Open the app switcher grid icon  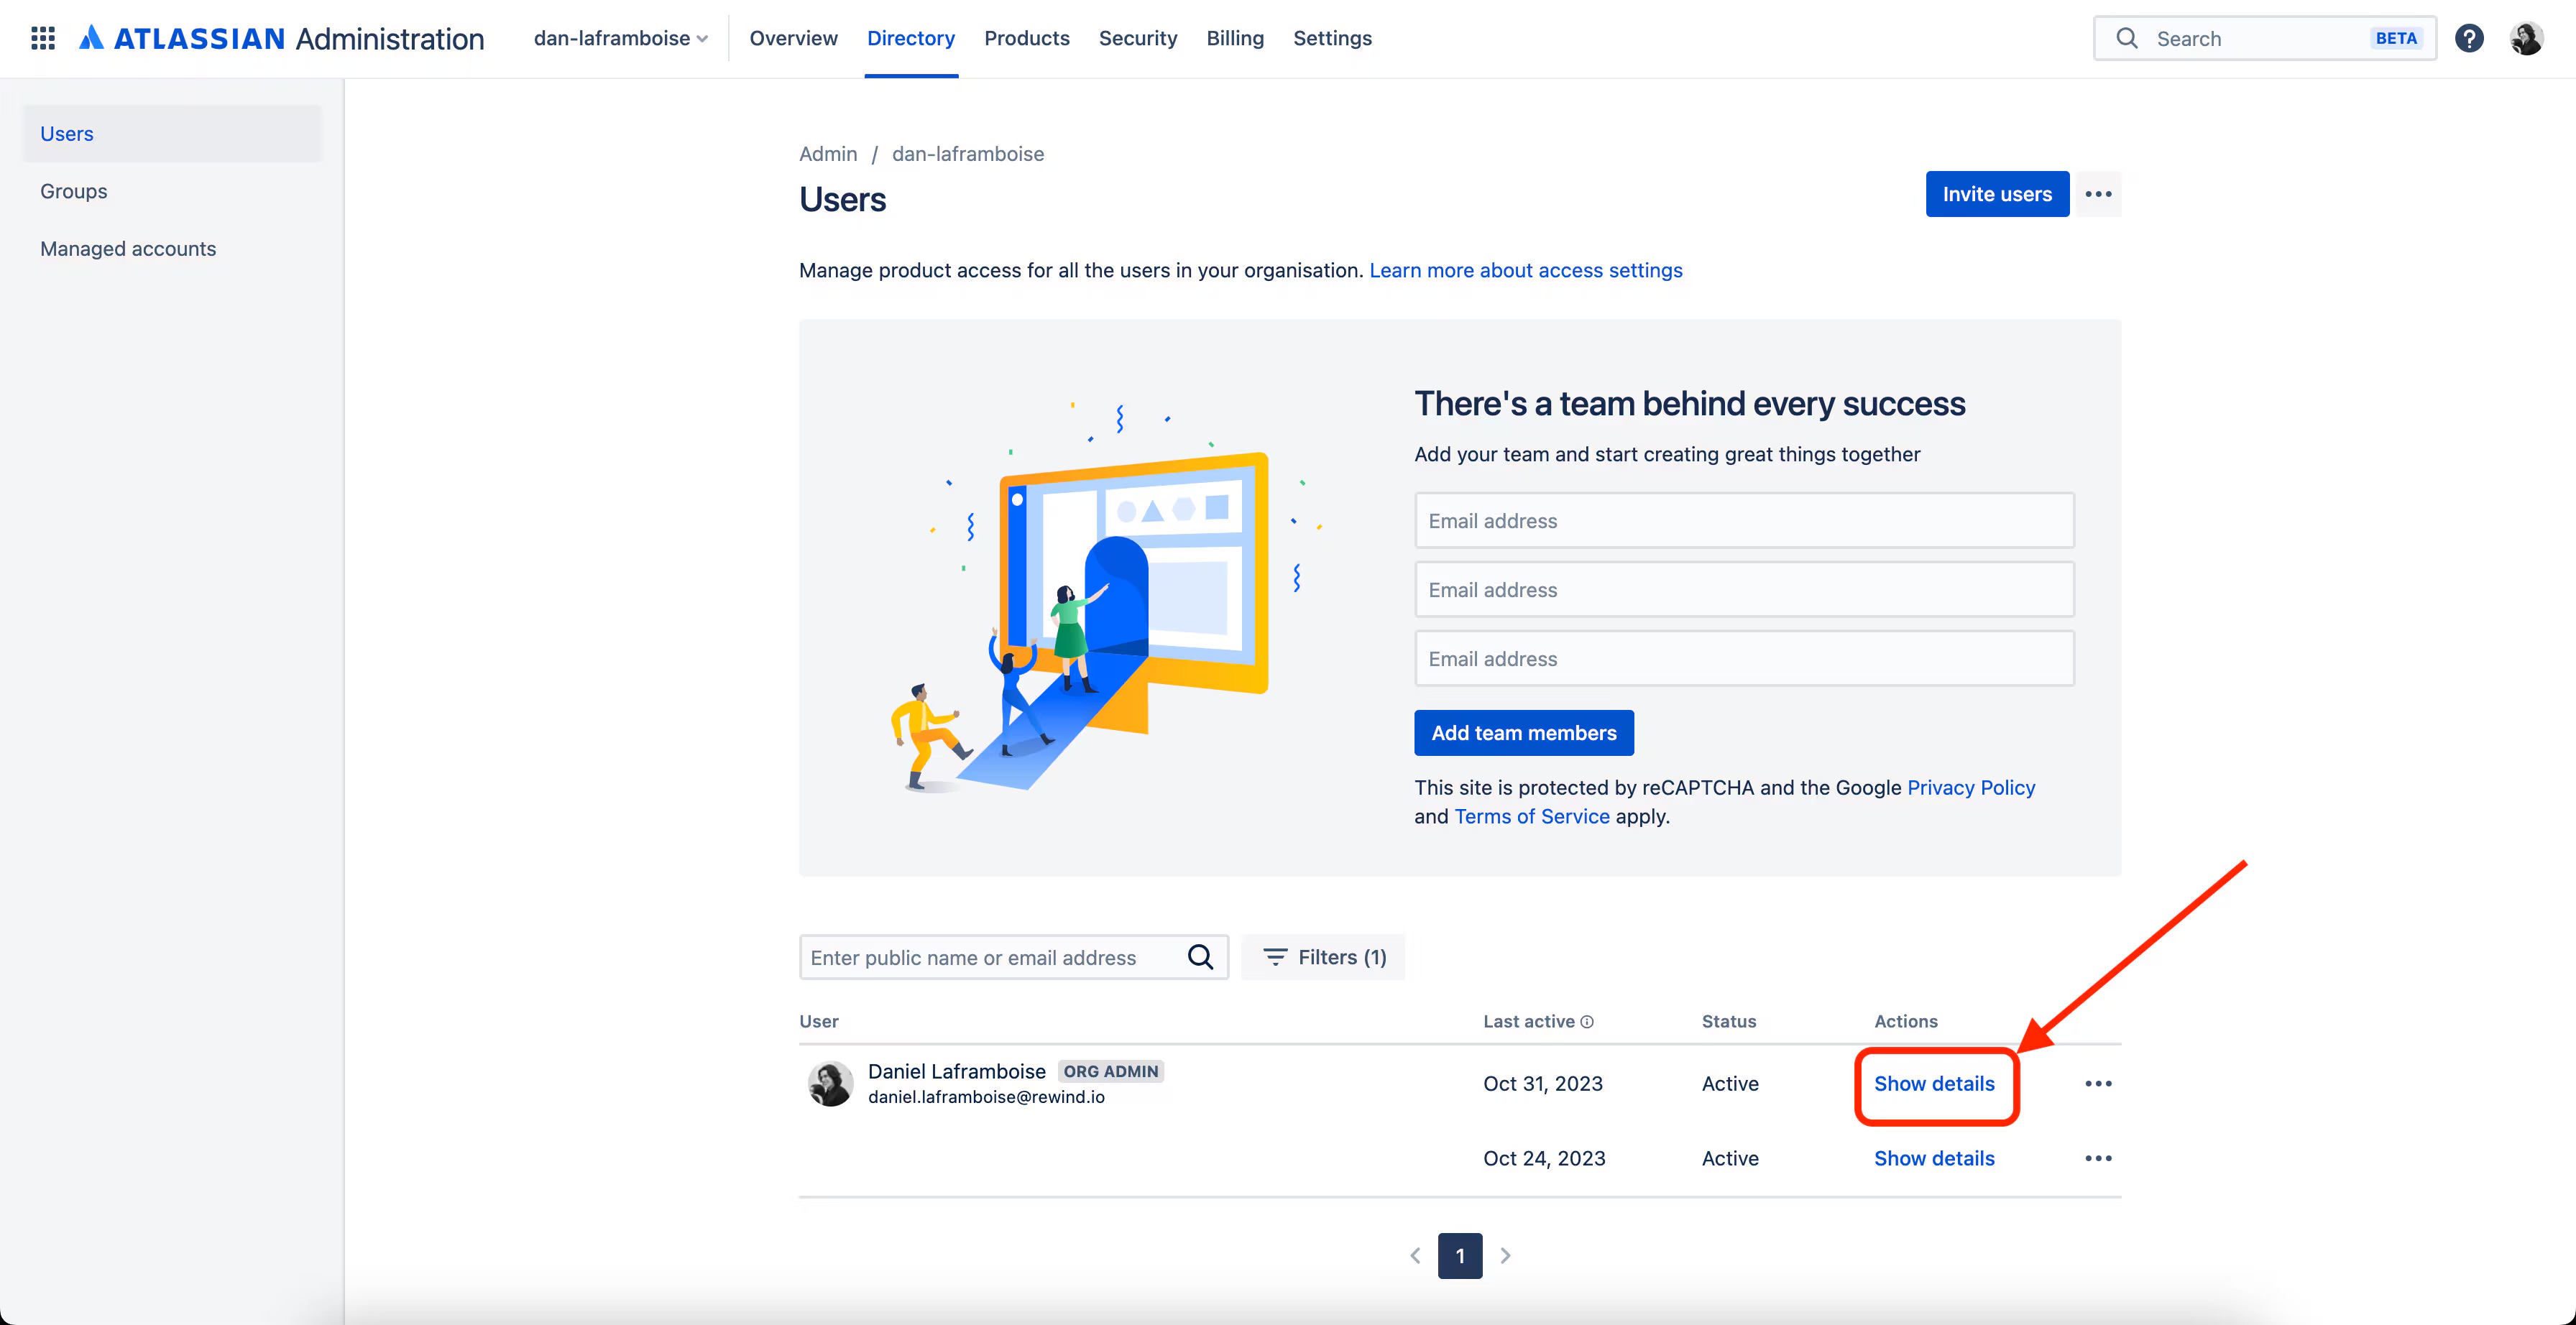tap(43, 38)
